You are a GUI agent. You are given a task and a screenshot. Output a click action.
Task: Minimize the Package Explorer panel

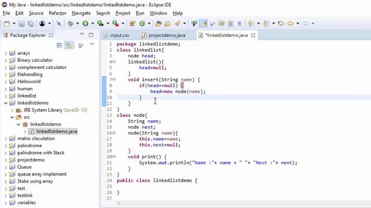click(82, 34)
